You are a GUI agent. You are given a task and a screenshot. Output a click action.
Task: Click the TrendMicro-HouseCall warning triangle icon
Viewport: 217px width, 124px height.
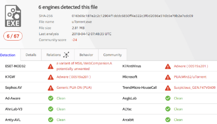pos(168,88)
